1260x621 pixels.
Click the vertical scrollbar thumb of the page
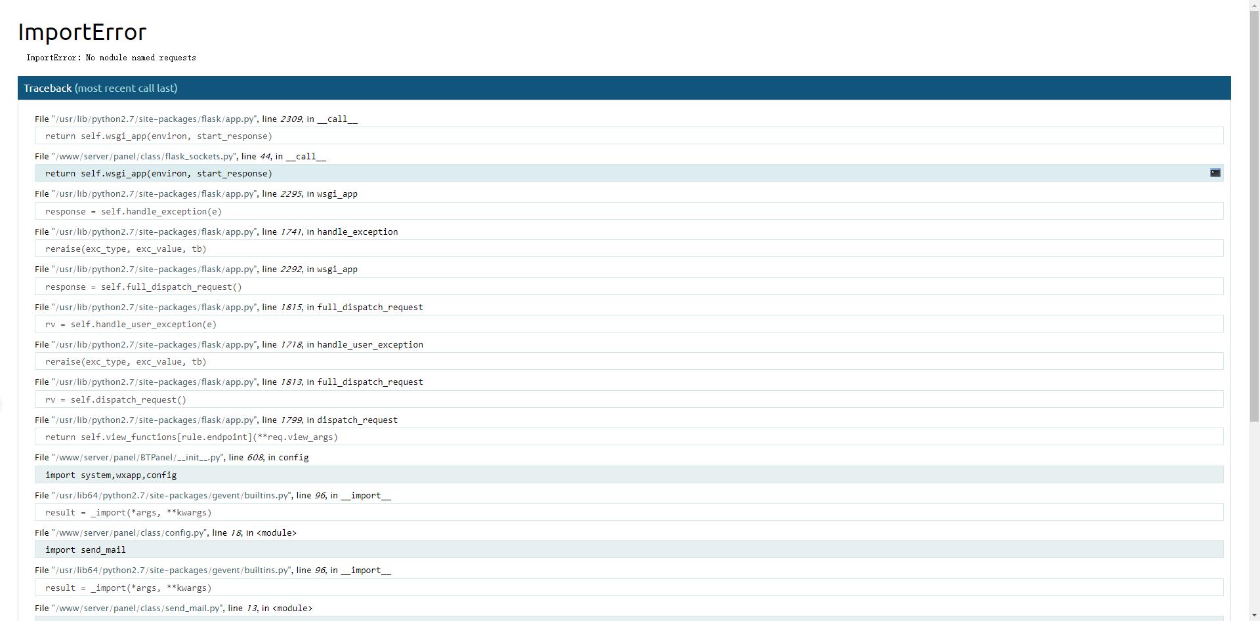point(1254,216)
